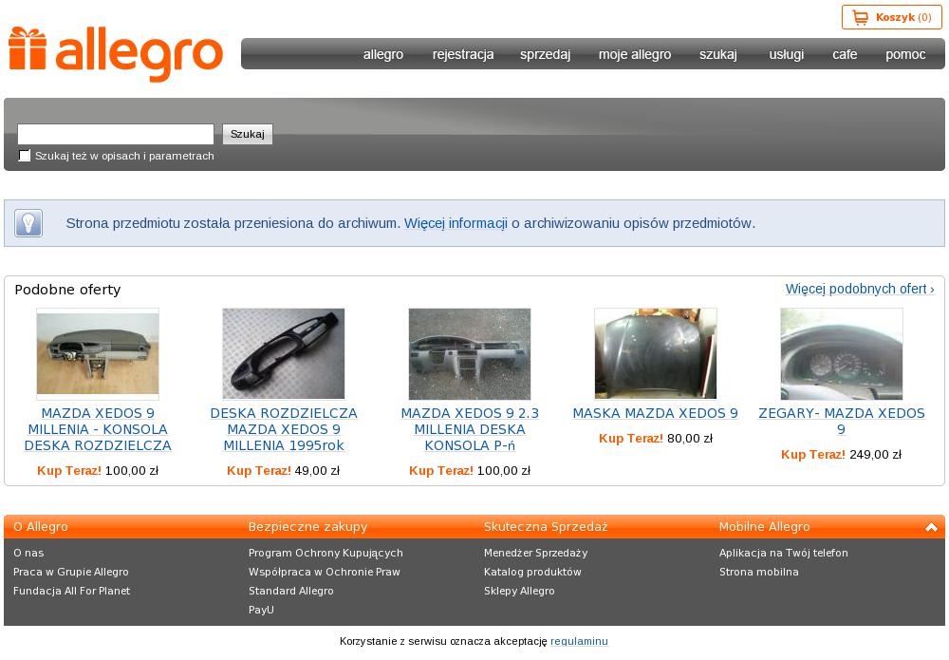Open 'usługi' navigation item

[787, 54]
